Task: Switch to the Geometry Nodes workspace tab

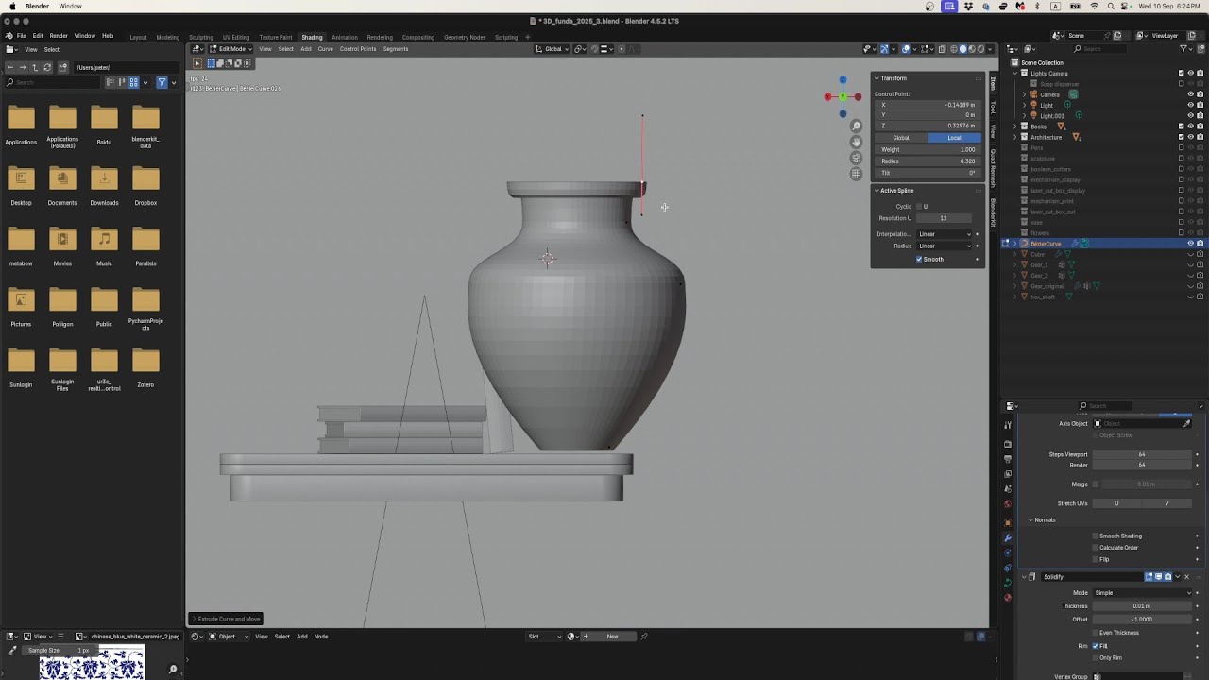Action: click(465, 37)
